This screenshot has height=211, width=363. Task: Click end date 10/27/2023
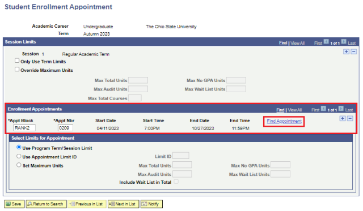tap(203, 128)
